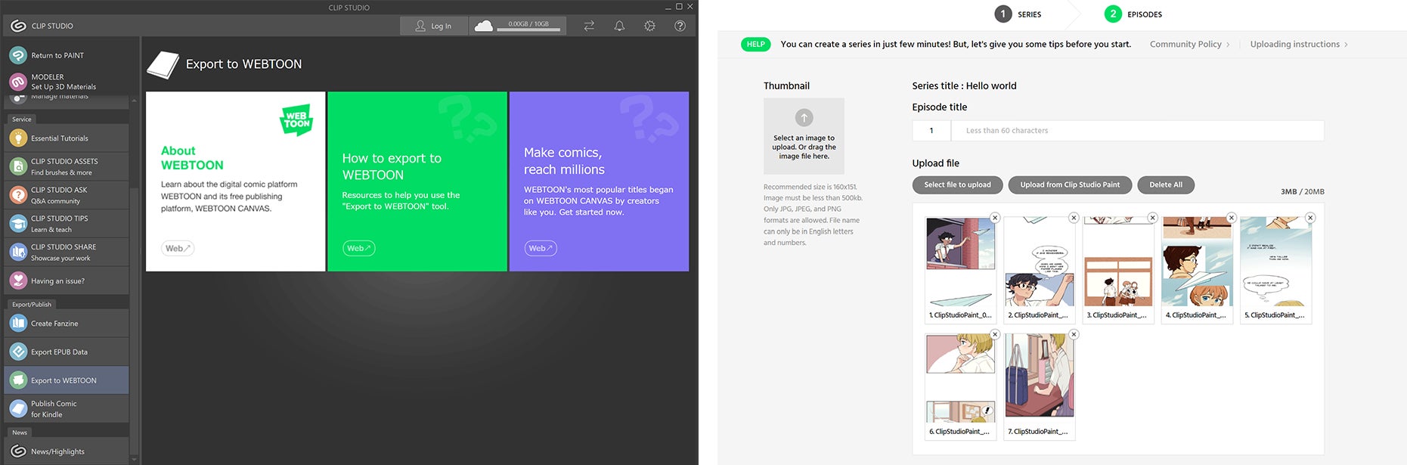Open Essential Tutorials in sidebar
This screenshot has width=1407, height=465.
[x=67, y=138]
